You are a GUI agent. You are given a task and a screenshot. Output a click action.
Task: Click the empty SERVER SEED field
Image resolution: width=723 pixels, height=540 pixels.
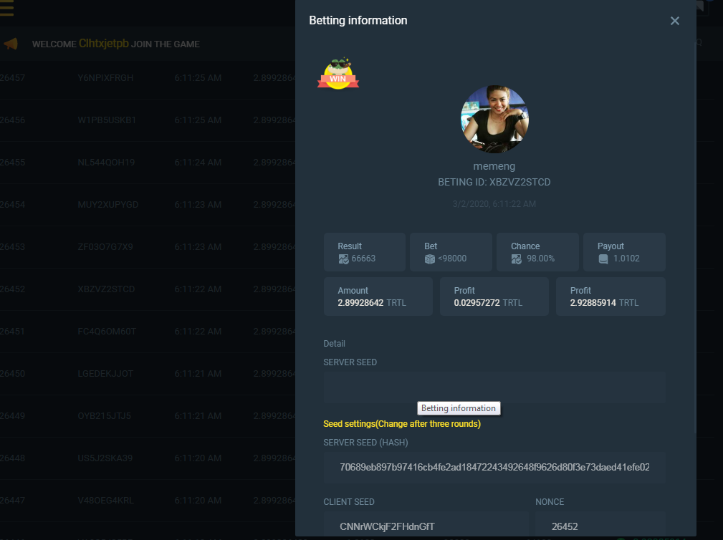494,387
